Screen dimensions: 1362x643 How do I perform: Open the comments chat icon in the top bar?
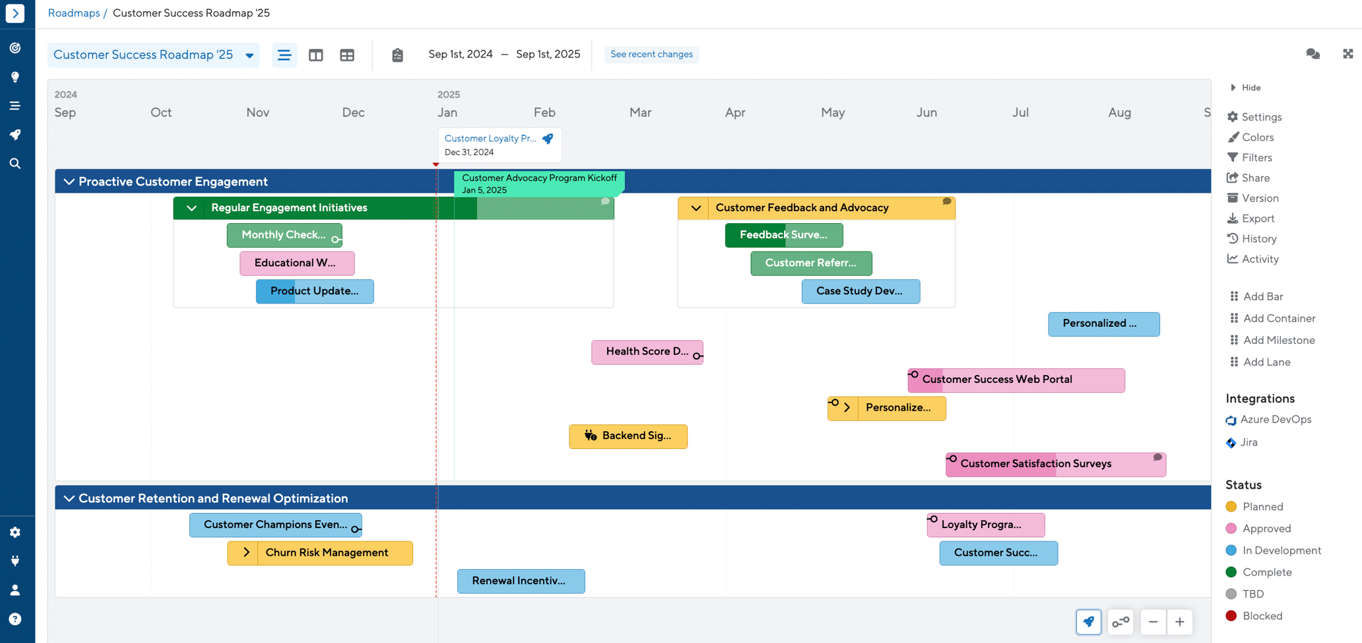[1313, 54]
